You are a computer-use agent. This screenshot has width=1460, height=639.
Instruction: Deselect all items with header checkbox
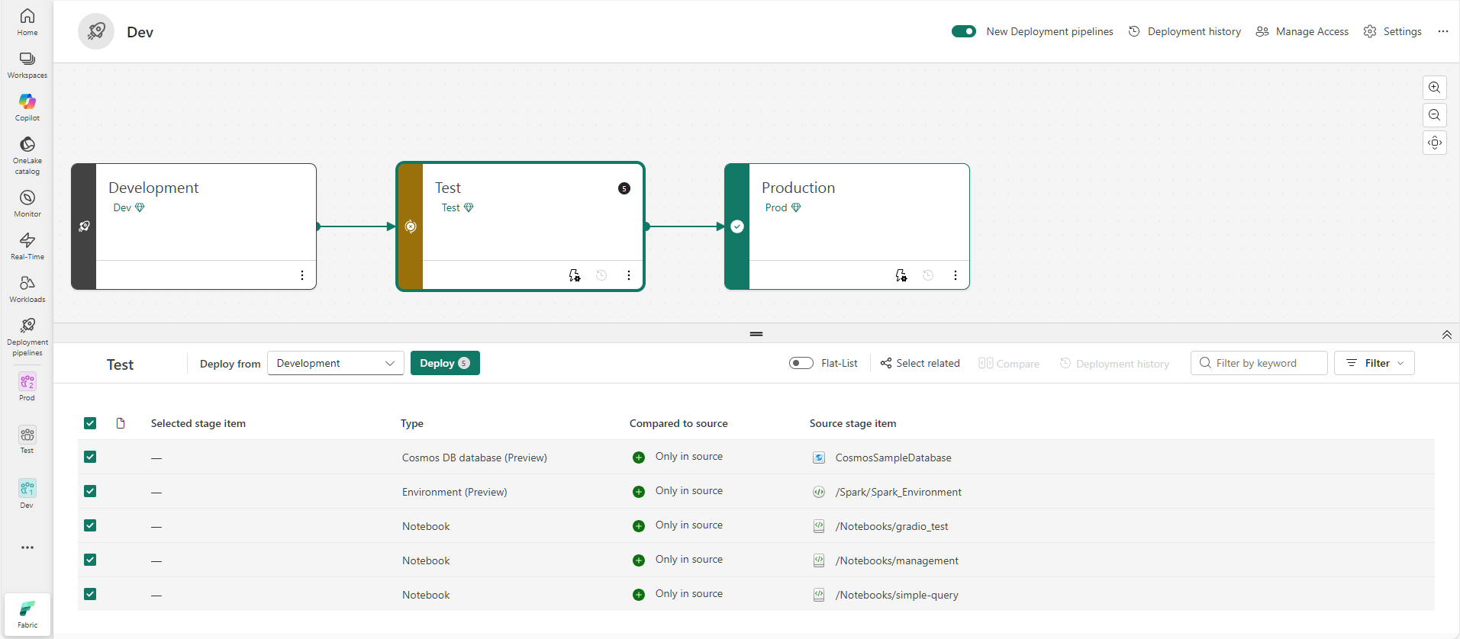tap(90, 423)
